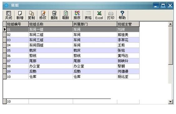Click 班组名称 cell 裁床
Viewport: 176px width, 114px height.
51,50
